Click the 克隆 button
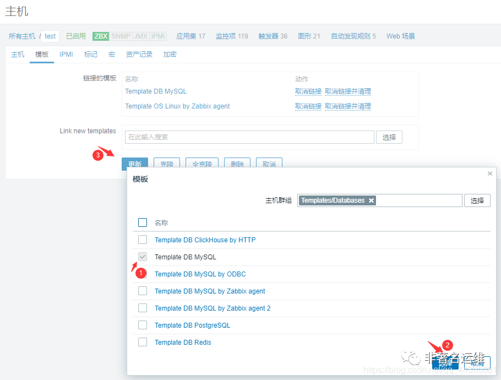The image size is (501, 380). tap(167, 163)
